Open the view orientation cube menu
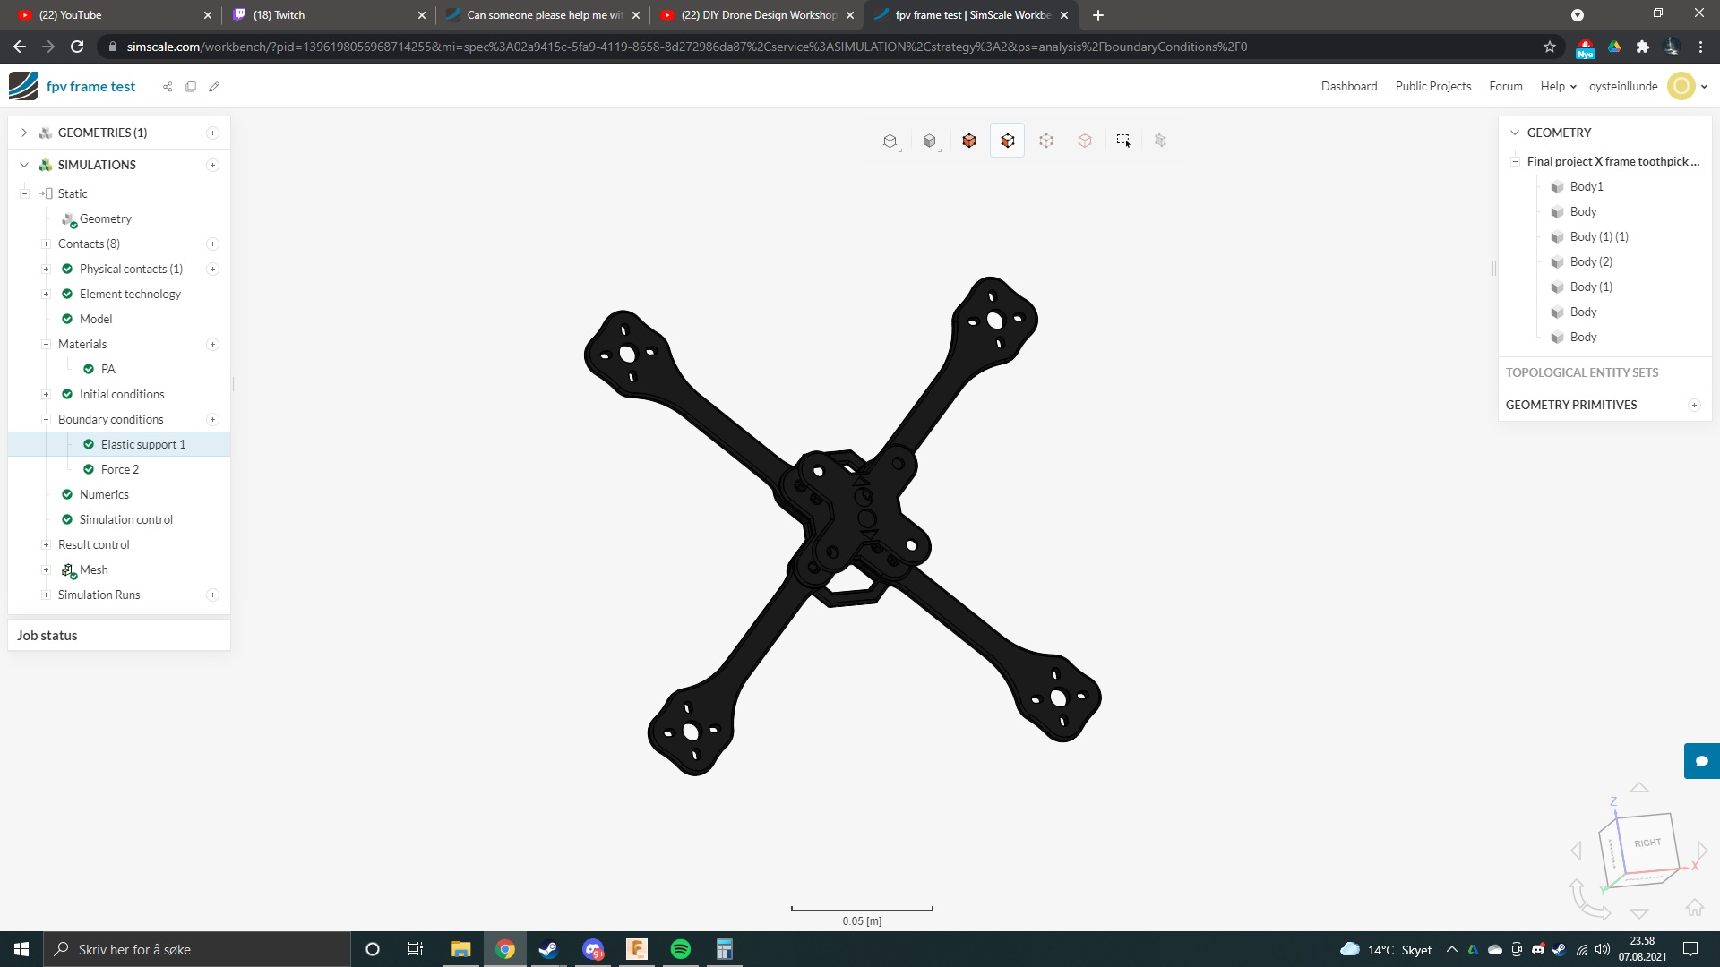The height and width of the screenshot is (967, 1720). (890, 141)
